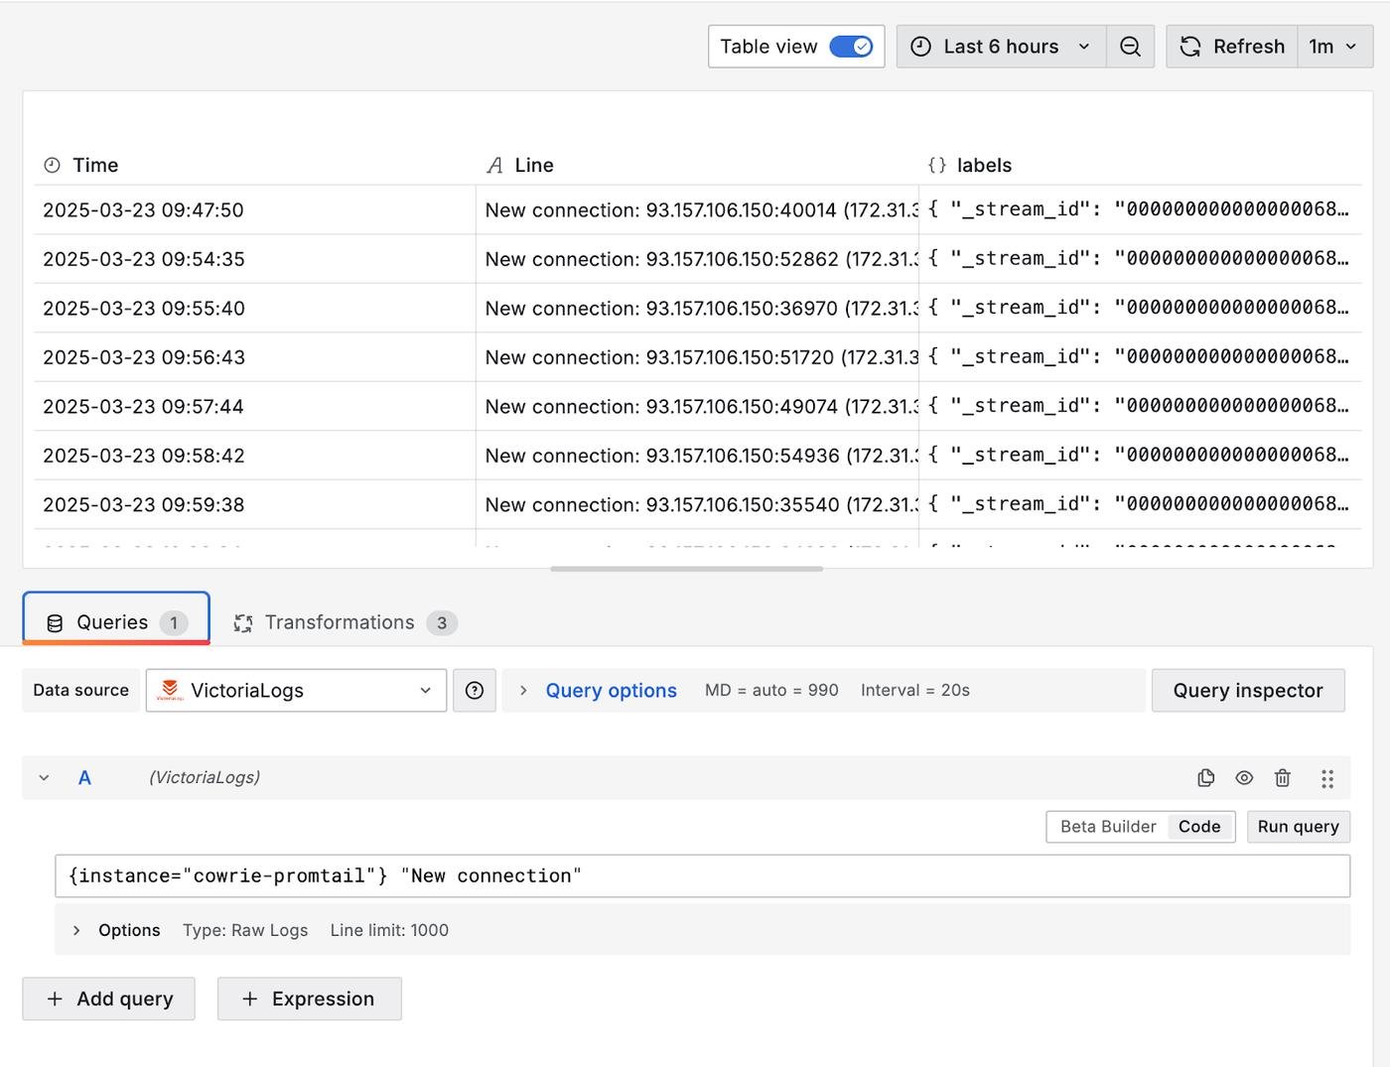Image resolution: width=1390 pixels, height=1067 pixels.
Task: Switch to the Beta Builder editor mode
Action: coord(1108,827)
